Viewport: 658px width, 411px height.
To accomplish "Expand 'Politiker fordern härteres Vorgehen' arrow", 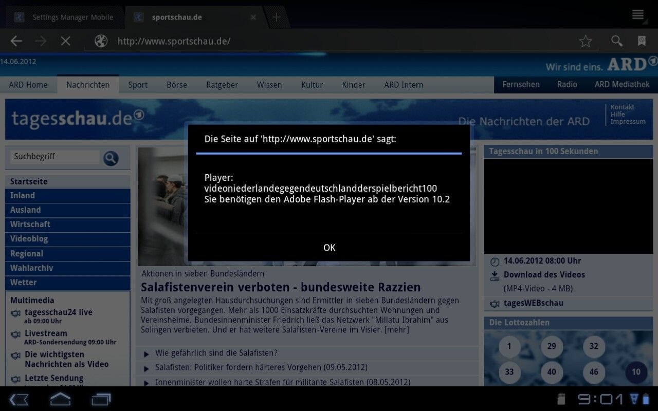I will point(147,368).
